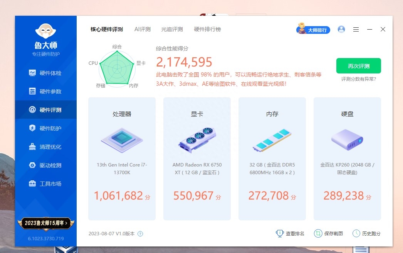Click 再次评测 green button
Image resolution: width=403 pixels, height=253 pixels.
[x=359, y=66]
